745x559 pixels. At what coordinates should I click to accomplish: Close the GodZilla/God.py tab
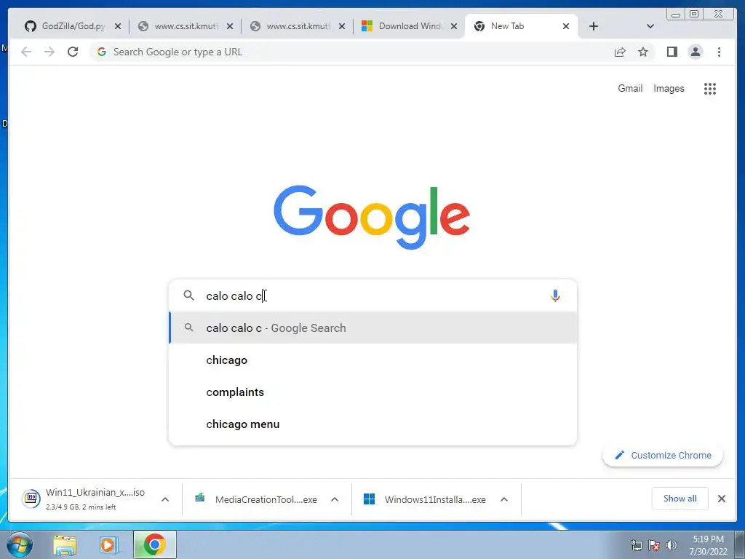pos(118,27)
